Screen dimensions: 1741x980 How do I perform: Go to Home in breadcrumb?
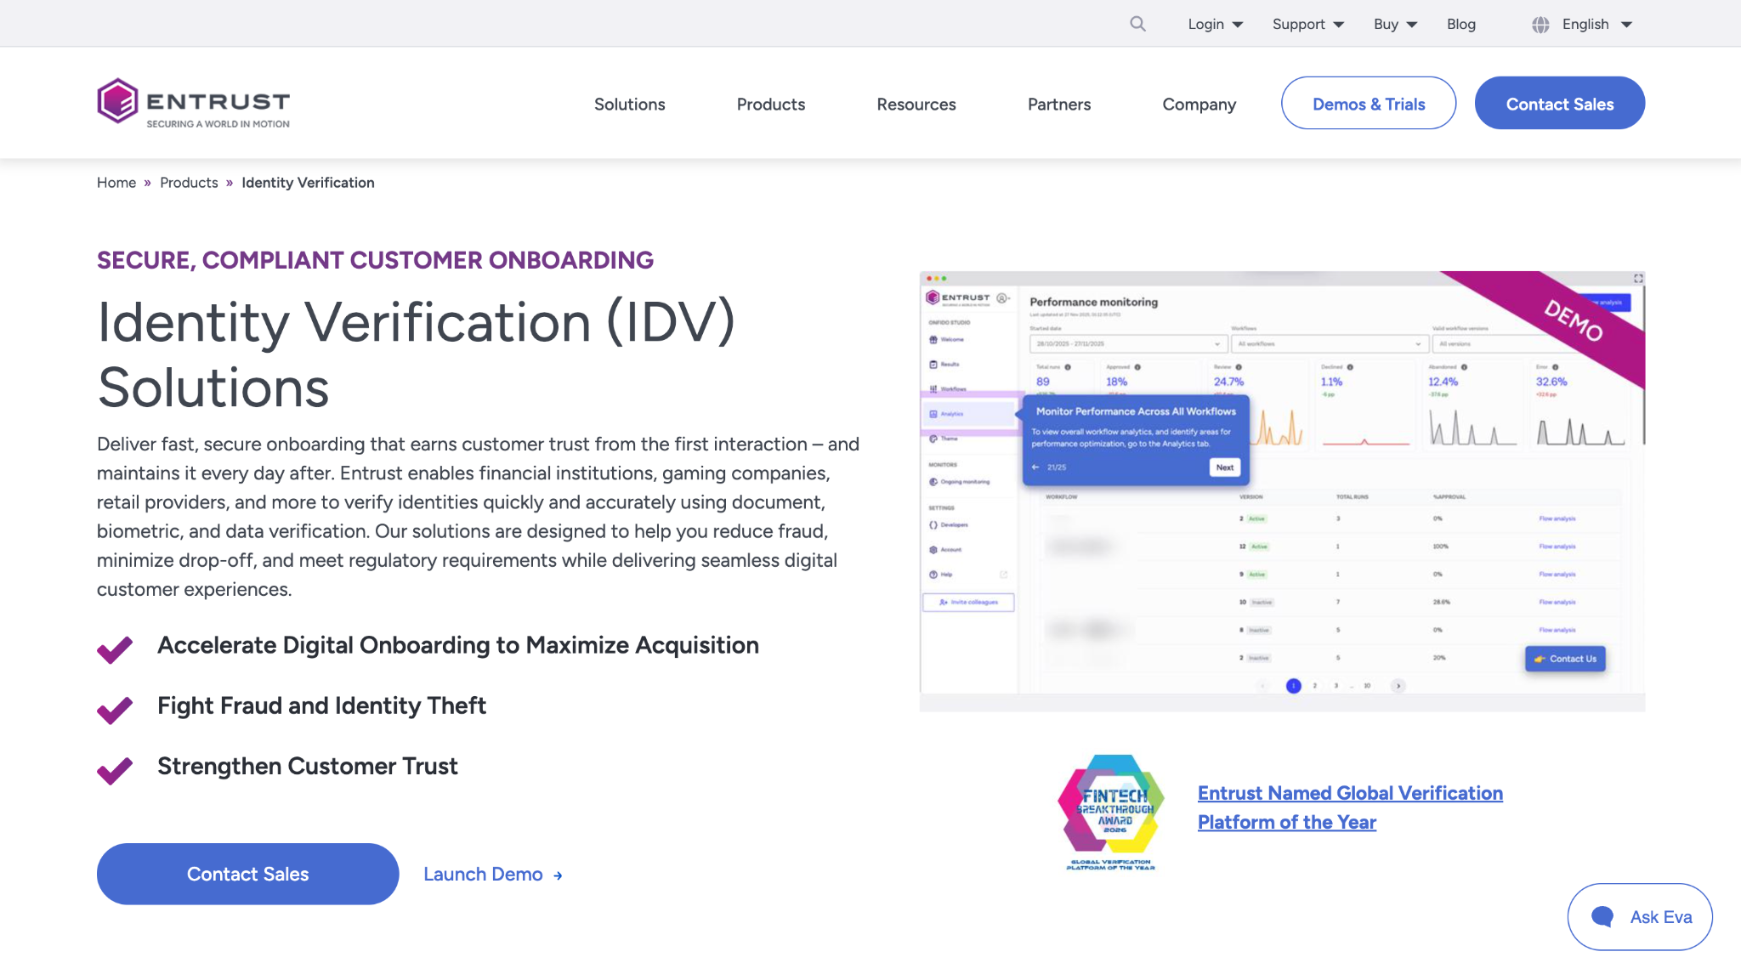pyautogui.click(x=116, y=182)
